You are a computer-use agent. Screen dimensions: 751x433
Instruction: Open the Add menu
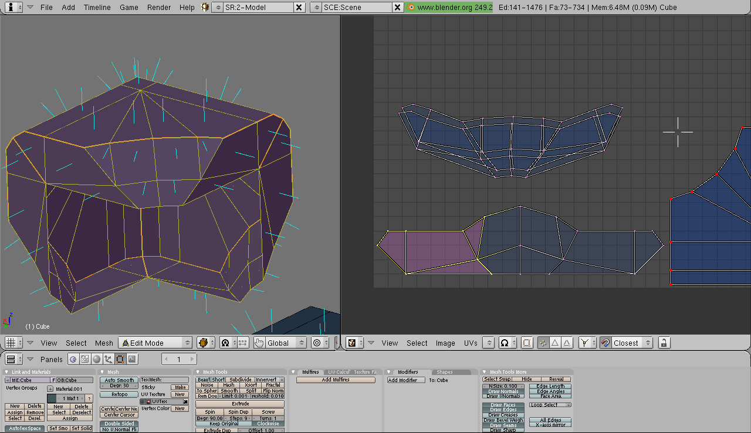[x=69, y=7]
